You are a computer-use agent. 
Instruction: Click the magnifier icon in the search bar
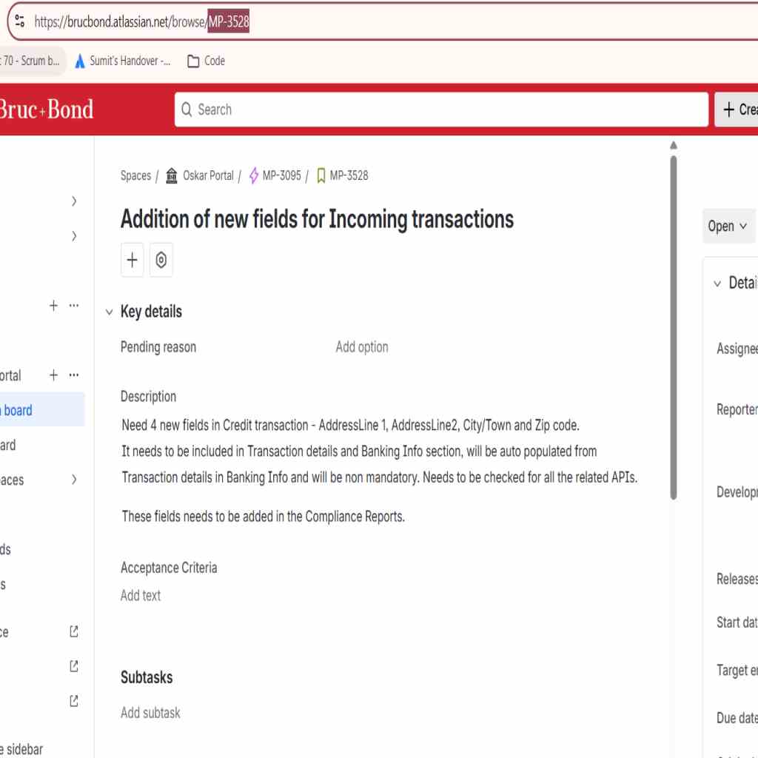(187, 110)
